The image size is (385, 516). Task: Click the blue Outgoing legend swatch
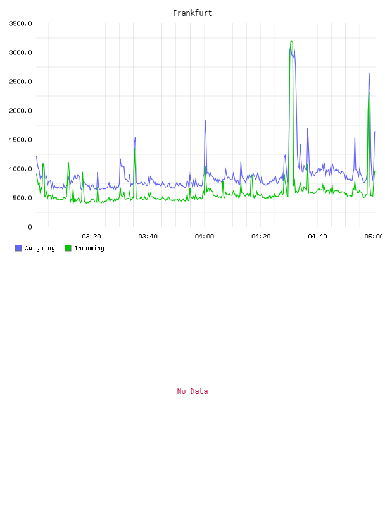tap(18, 248)
